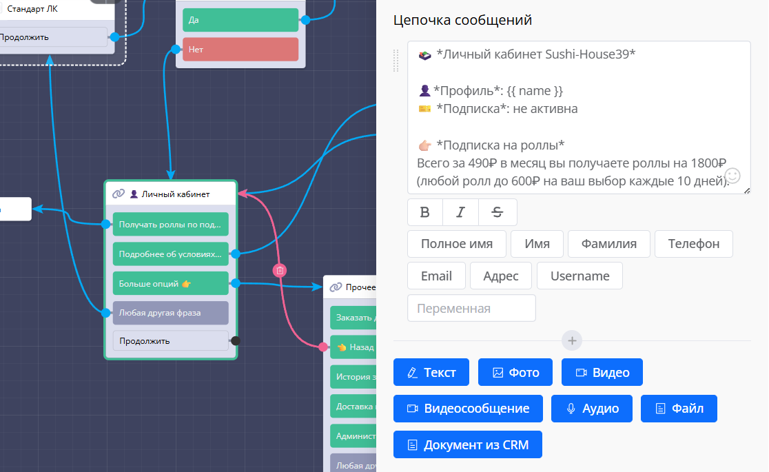Apply strikethrough formatting
This screenshot has width=769, height=472.
(x=498, y=212)
